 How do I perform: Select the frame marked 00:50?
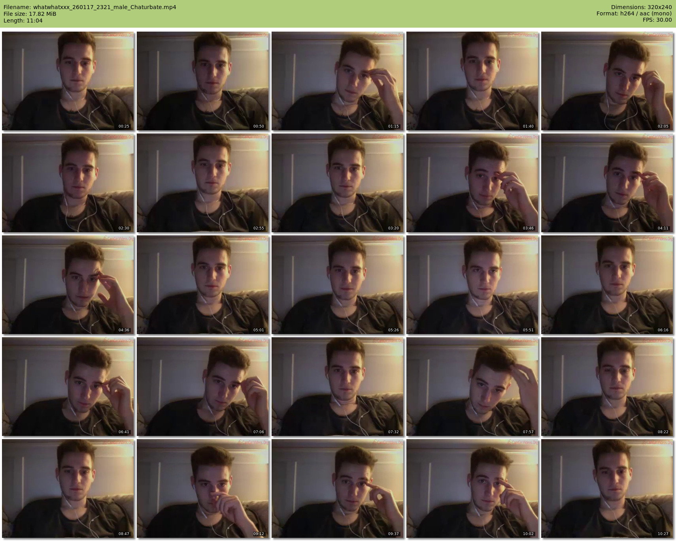pos(202,81)
